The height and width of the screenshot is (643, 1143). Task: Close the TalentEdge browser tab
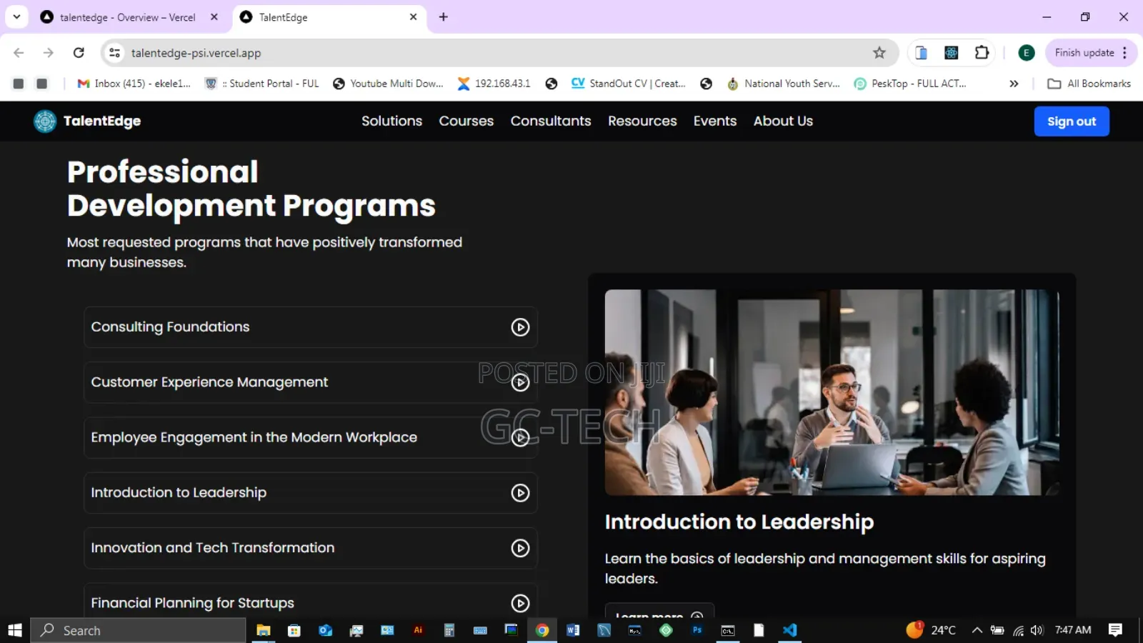pyautogui.click(x=413, y=17)
